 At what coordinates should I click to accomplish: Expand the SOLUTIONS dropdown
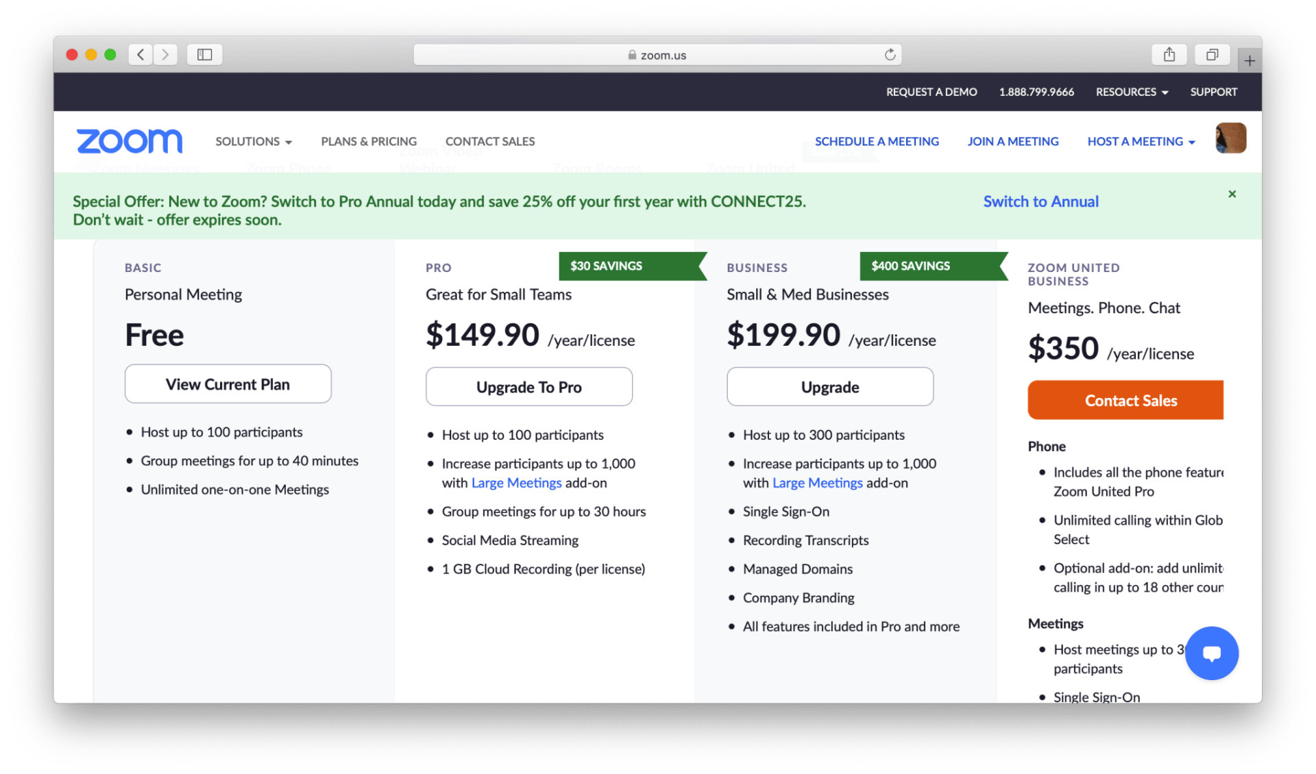coord(253,141)
